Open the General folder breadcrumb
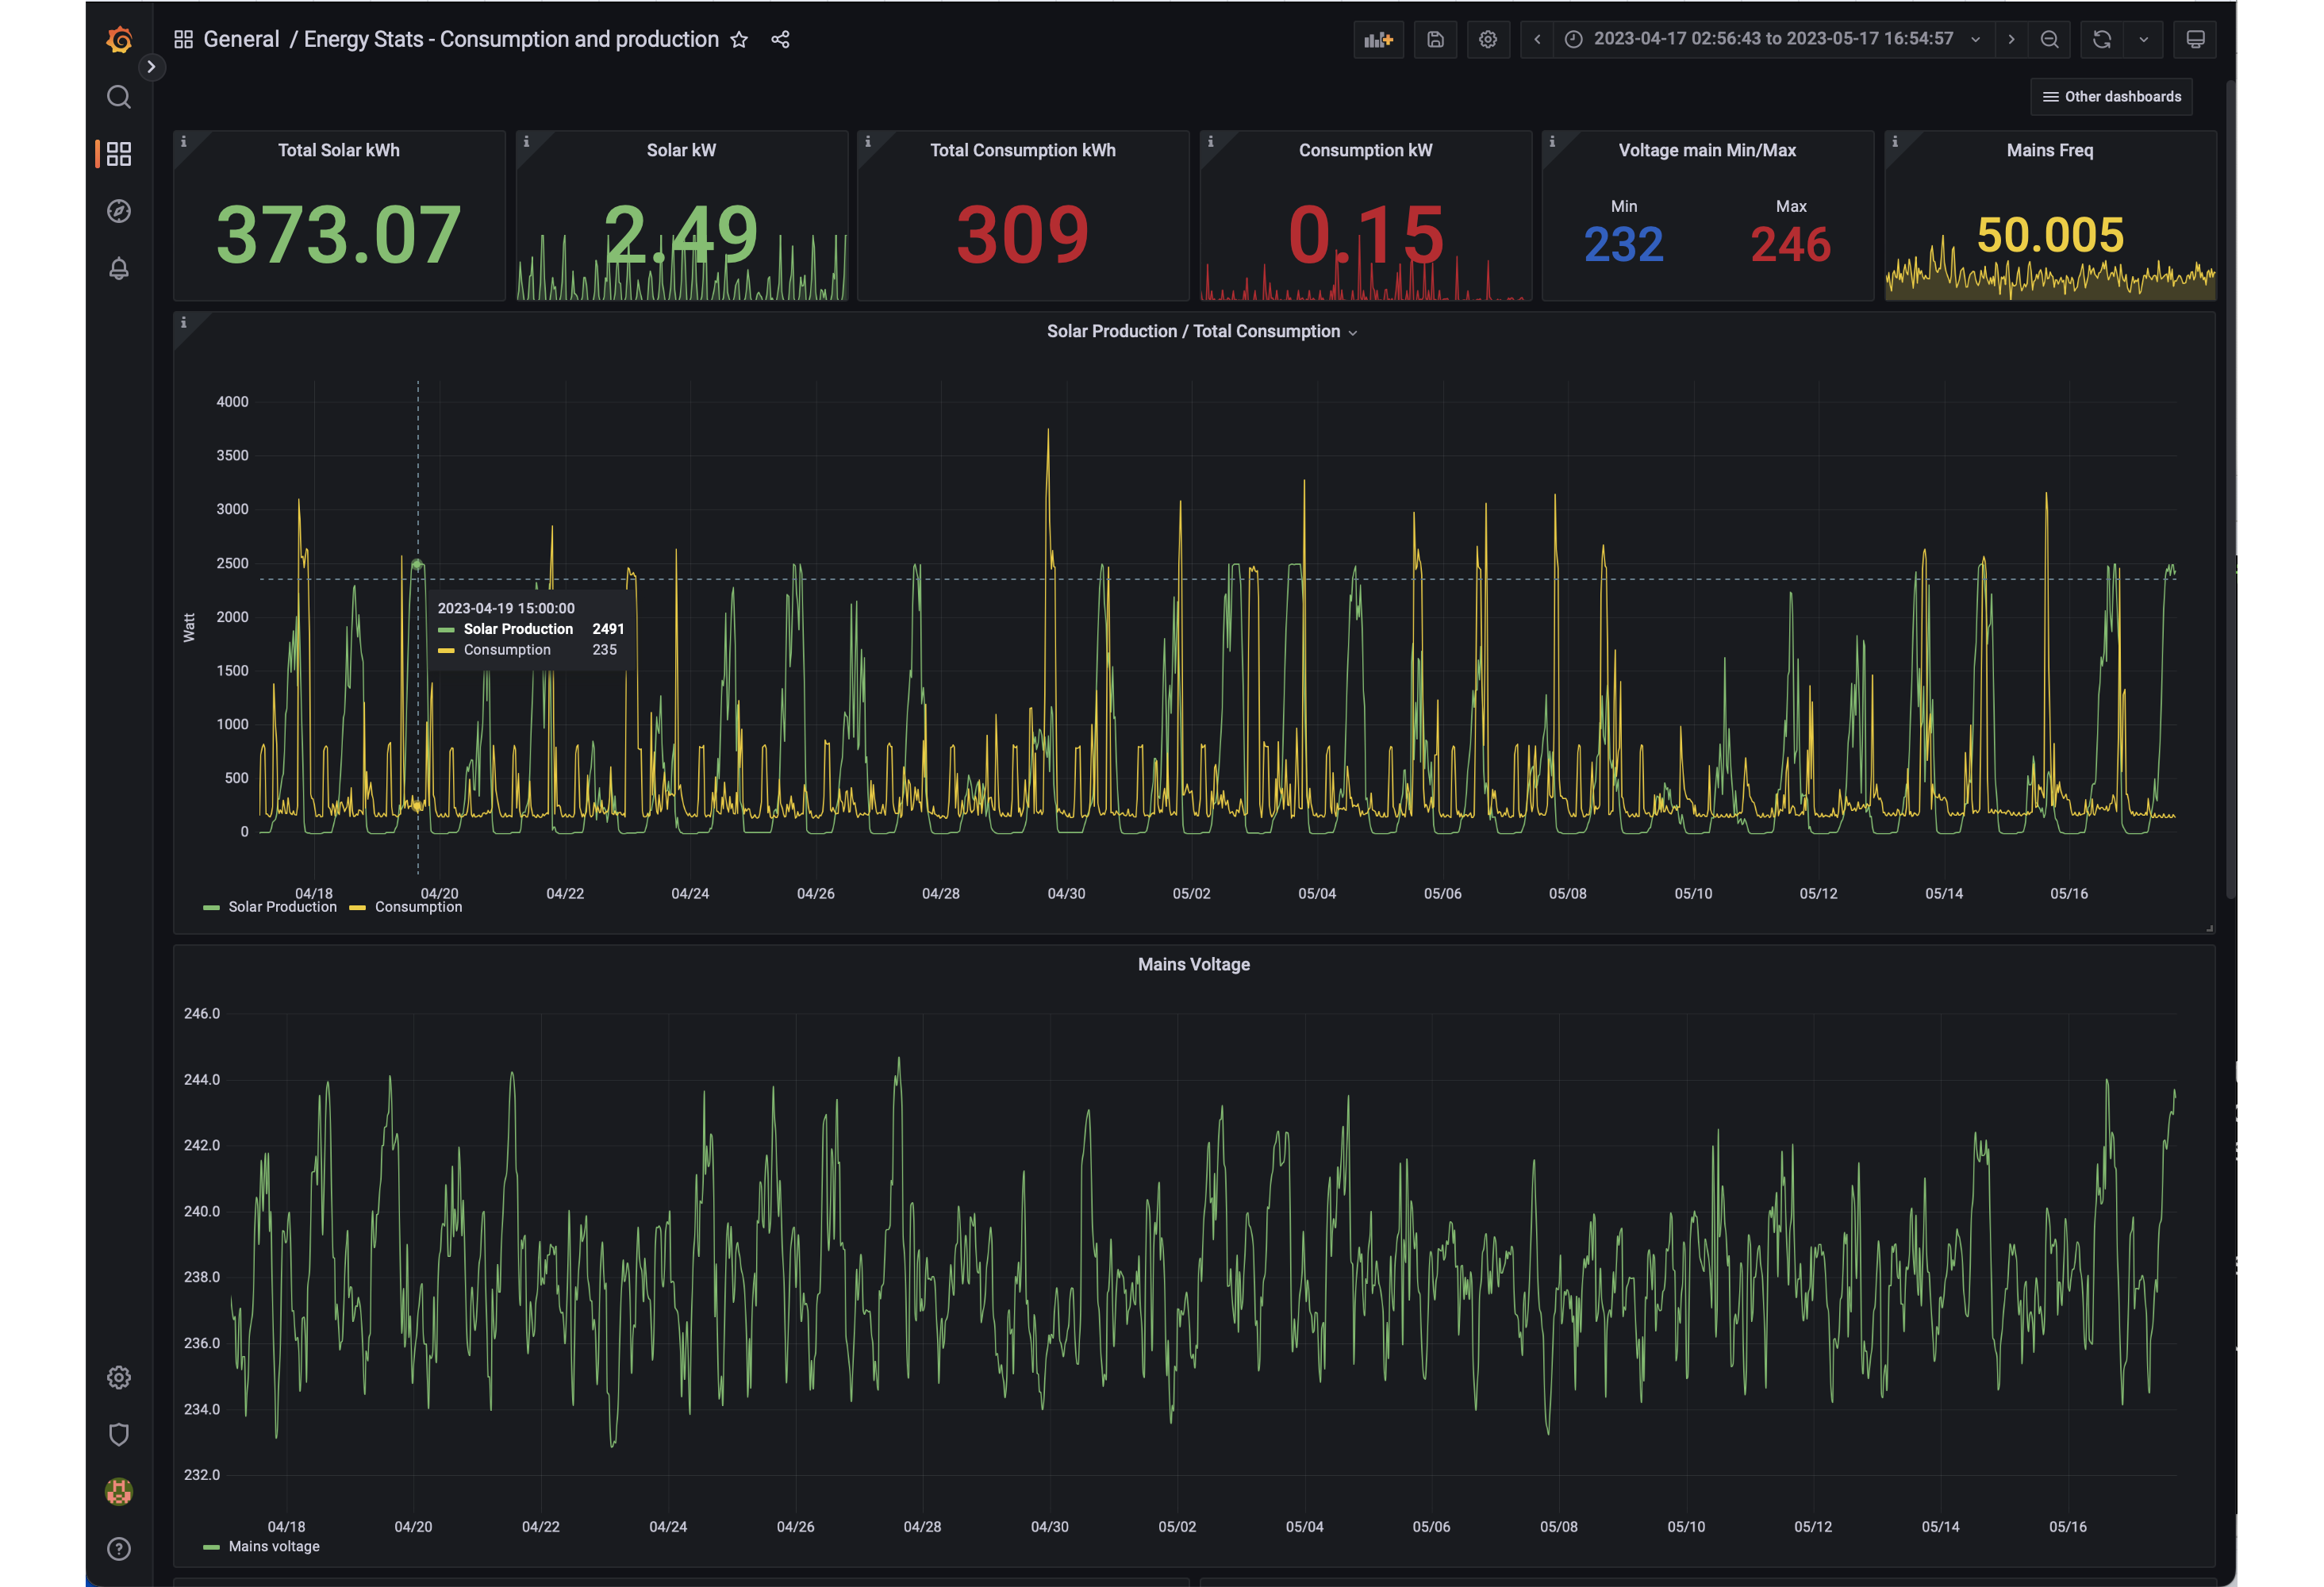Image resolution: width=2324 pixels, height=1587 pixels. (x=241, y=39)
